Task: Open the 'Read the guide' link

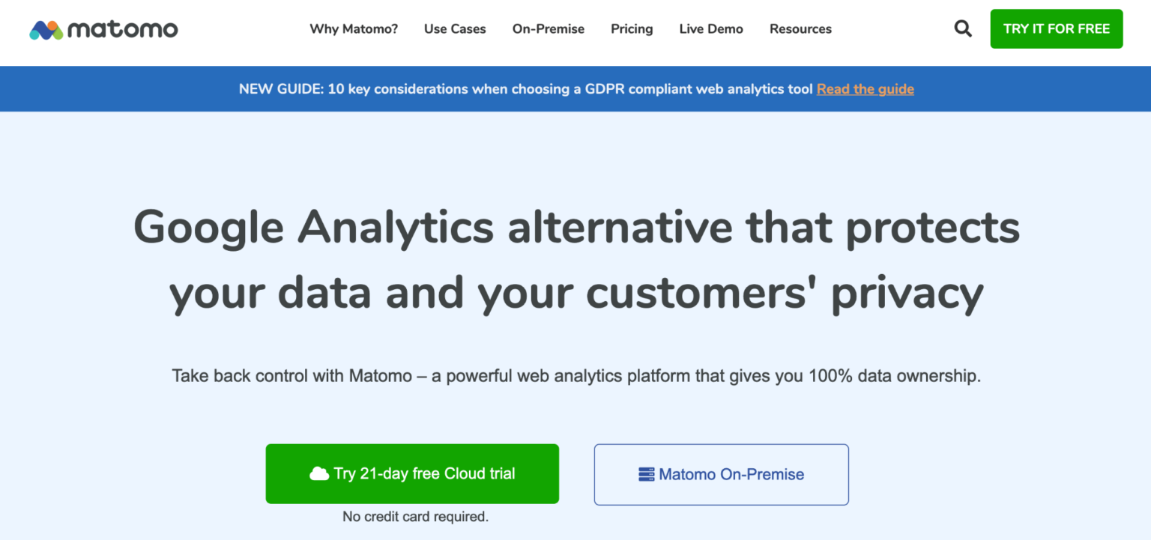Action: pyautogui.click(x=865, y=88)
